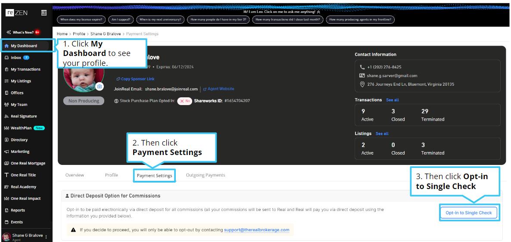Click the One Real Title icon
511x242 pixels.
click(x=6, y=175)
